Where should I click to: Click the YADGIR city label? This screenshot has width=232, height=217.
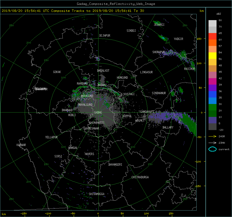click(178, 39)
